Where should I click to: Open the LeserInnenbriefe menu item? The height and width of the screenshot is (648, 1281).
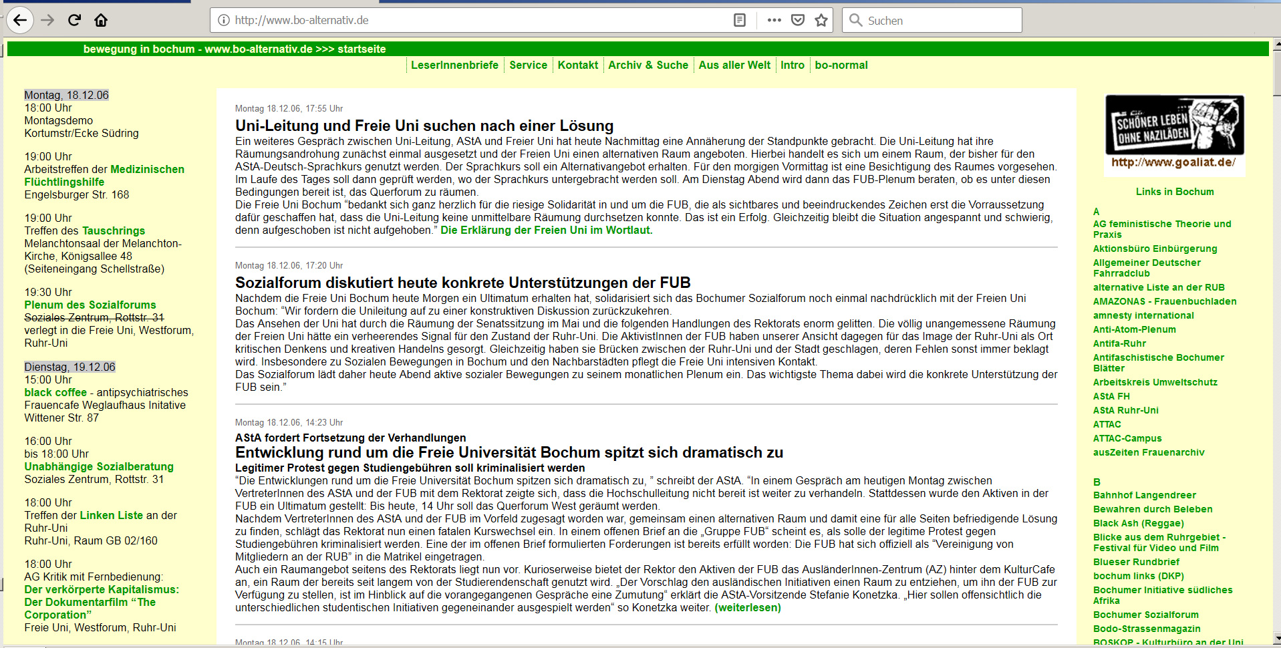454,65
